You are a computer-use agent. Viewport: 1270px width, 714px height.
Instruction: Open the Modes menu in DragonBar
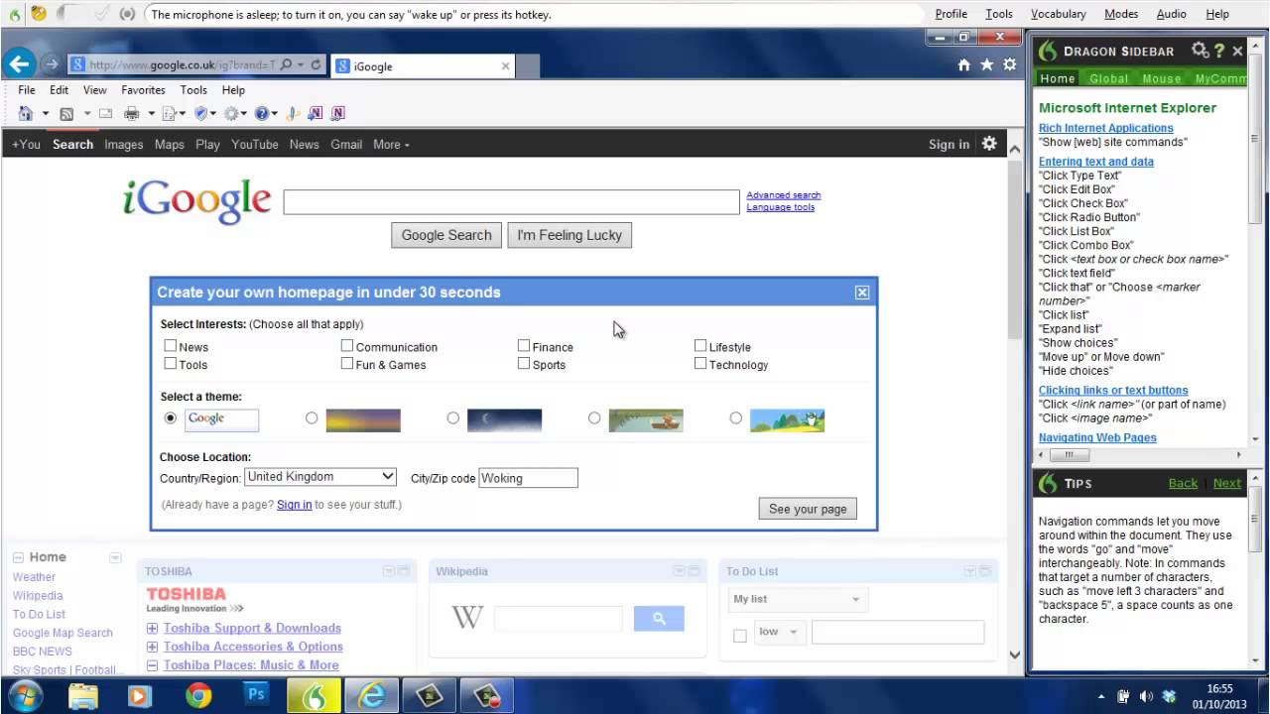[1121, 14]
